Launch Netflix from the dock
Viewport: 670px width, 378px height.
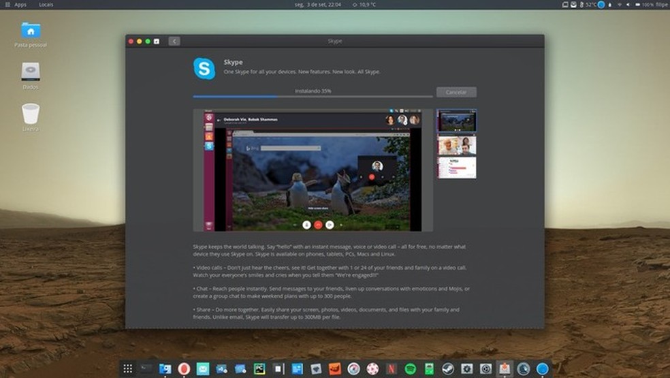tap(391, 368)
